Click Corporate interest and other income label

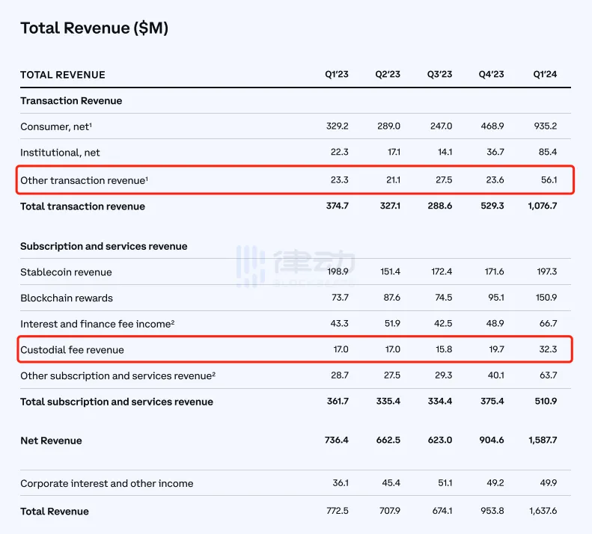[x=106, y=484]
